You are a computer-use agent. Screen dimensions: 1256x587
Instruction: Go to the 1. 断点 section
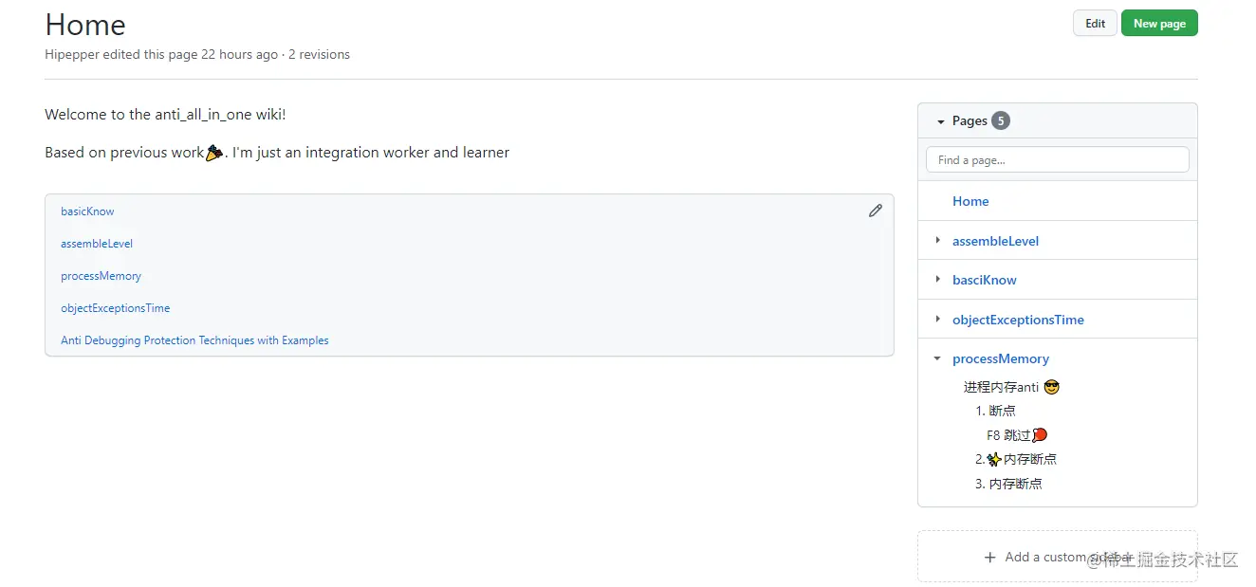(x=995, y=411)
